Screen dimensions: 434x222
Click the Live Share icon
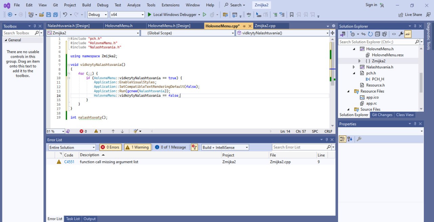(x=401, y=15)
